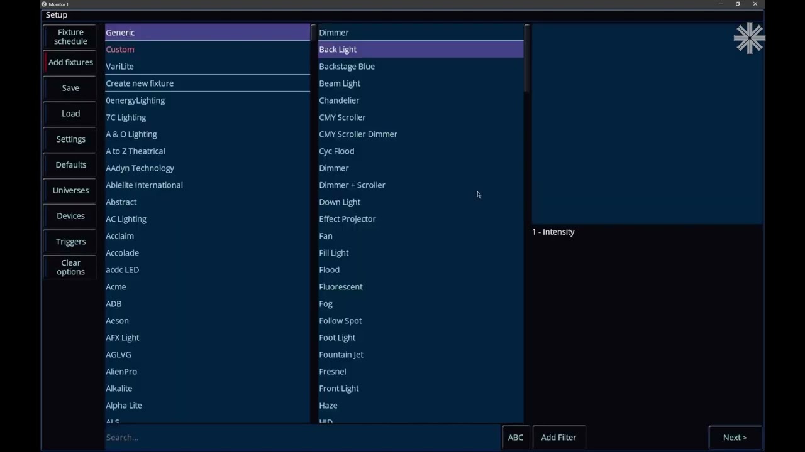Image resolution: width=805 pixels, height=452 pixels.
Task: Select Custom manufacturer
Action: (208, 50)
